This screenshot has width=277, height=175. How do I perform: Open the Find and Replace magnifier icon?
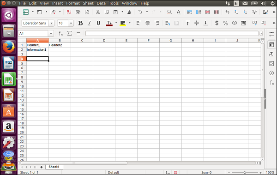point(169,12)
